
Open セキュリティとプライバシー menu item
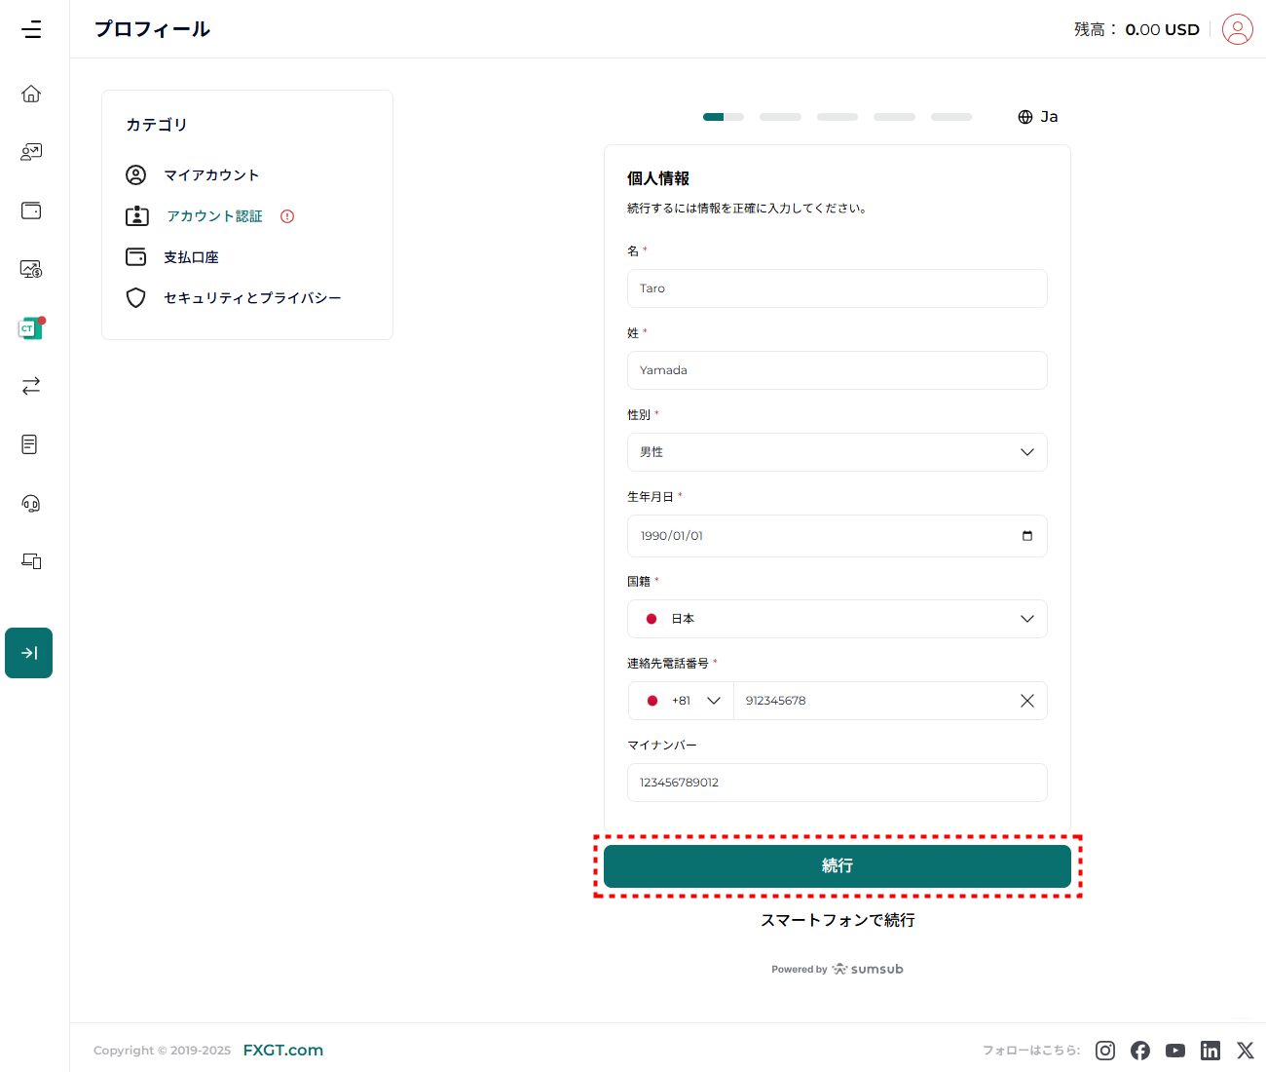coord(252,298)
